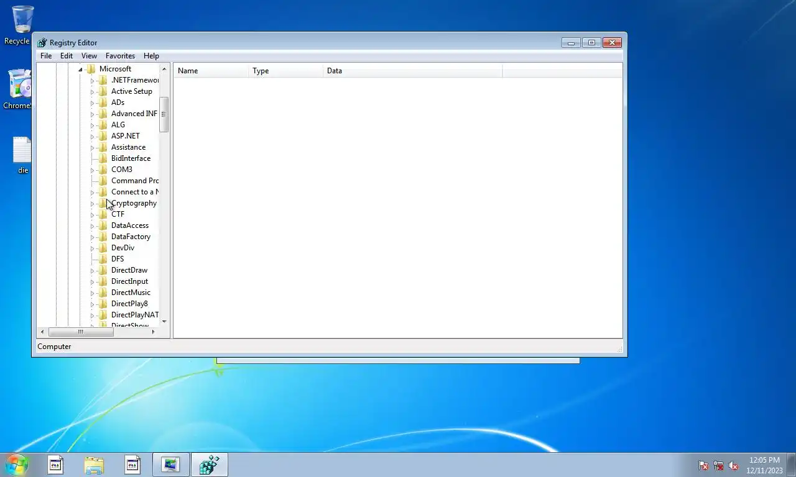This screenshot has height=477, width=796.
Task: Open the View menu
Action: point(89,56)
